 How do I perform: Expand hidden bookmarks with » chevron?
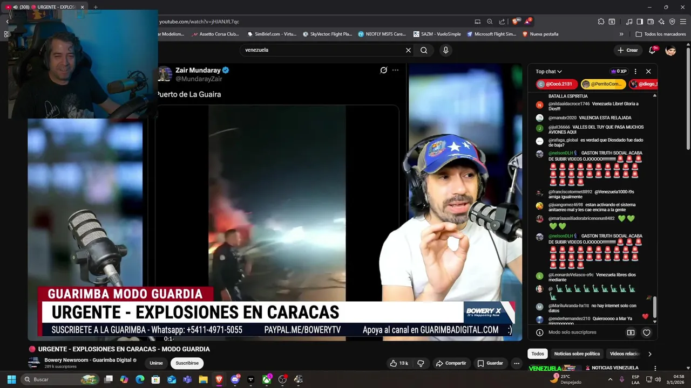(x=621, y=34)
